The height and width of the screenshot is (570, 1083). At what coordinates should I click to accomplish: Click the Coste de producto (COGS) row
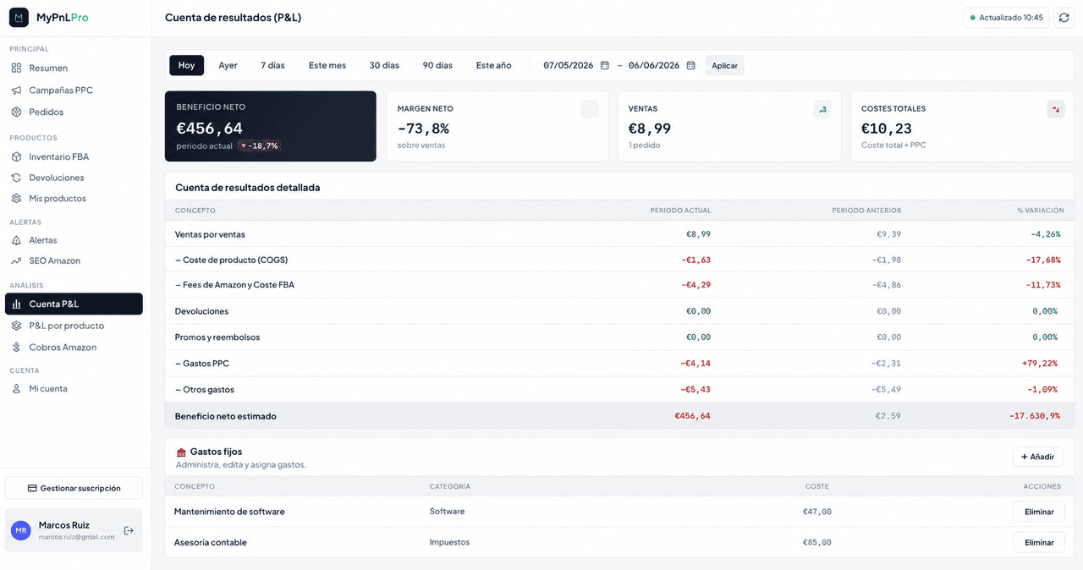(619, 260)
